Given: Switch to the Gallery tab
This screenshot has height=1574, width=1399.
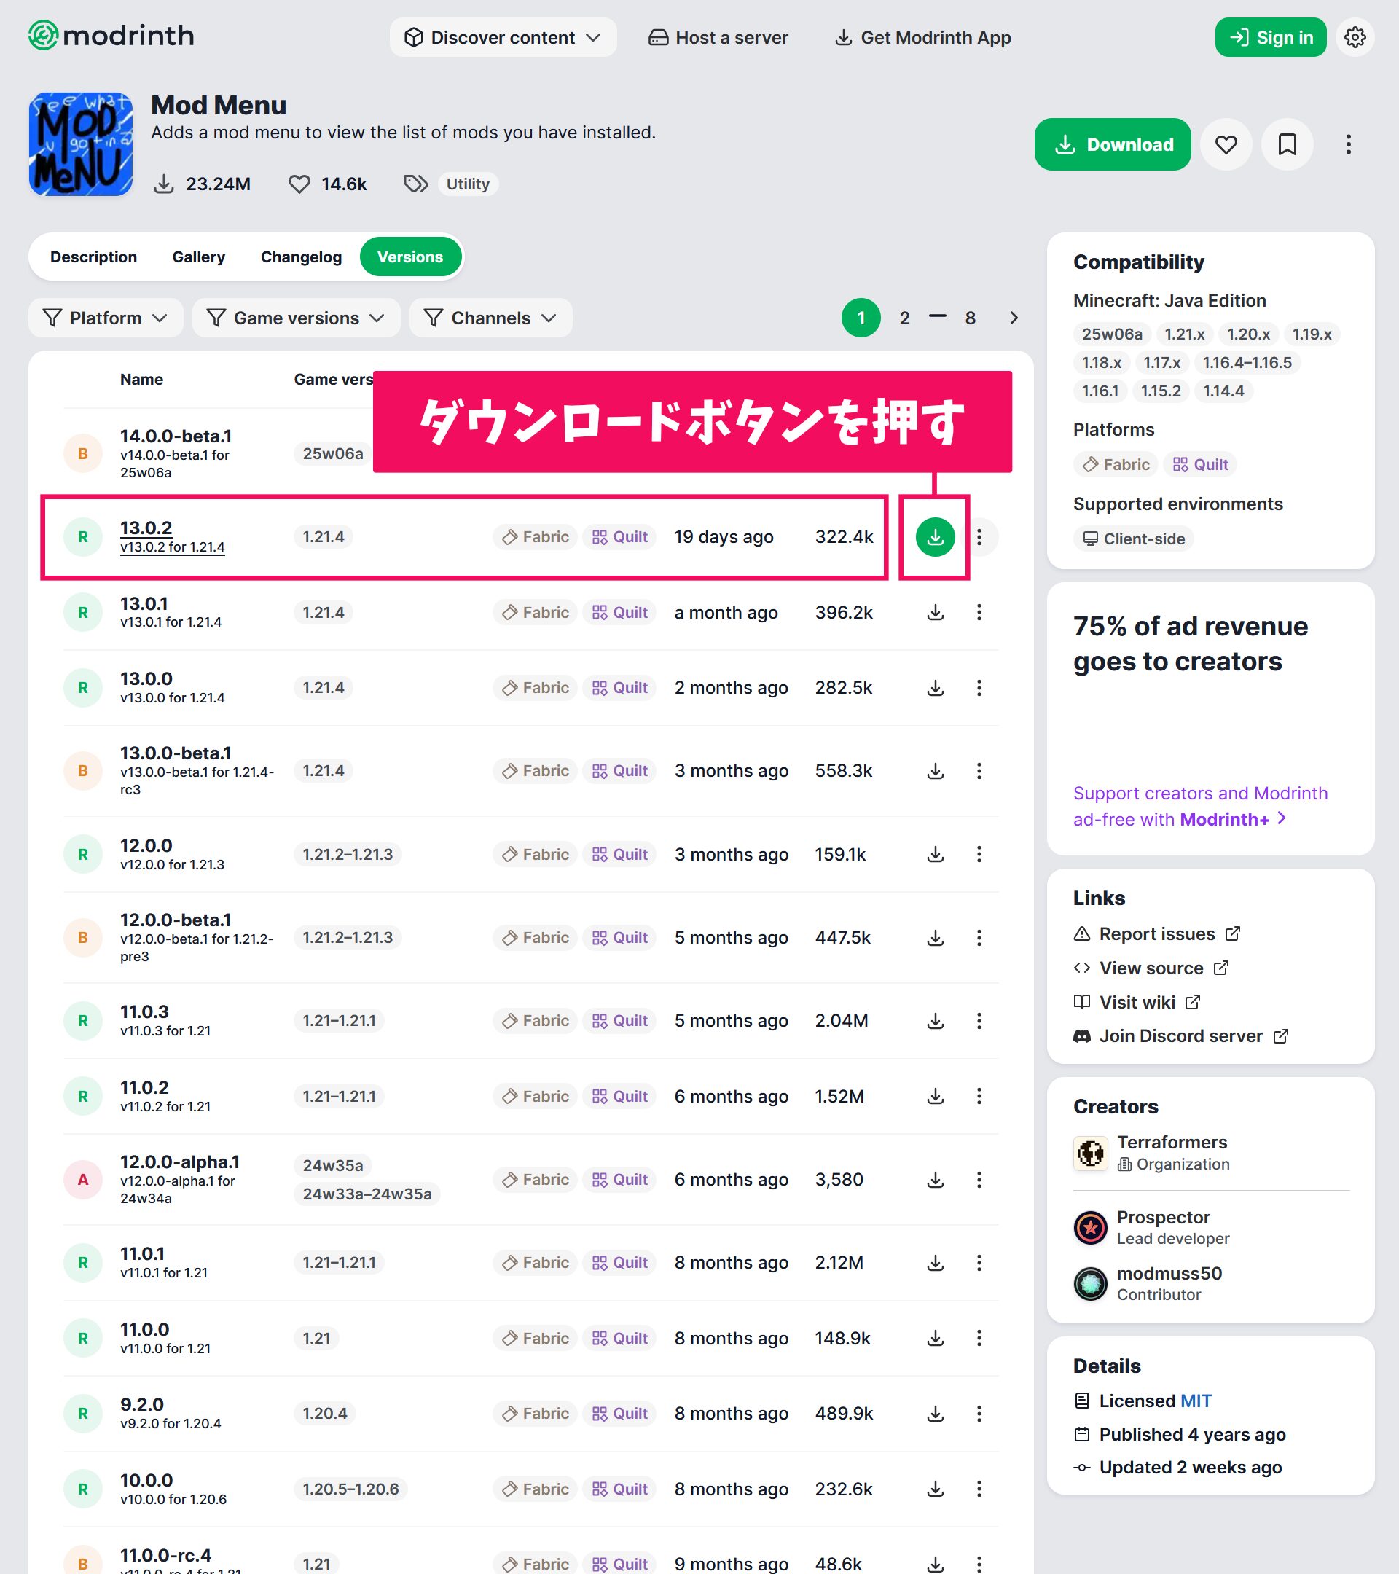Looking at the screenshot, I should click(199, 257).
